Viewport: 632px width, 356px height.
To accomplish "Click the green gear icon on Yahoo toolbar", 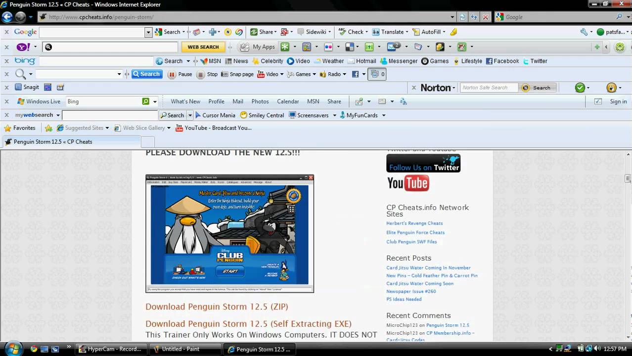I will [620, 47].
